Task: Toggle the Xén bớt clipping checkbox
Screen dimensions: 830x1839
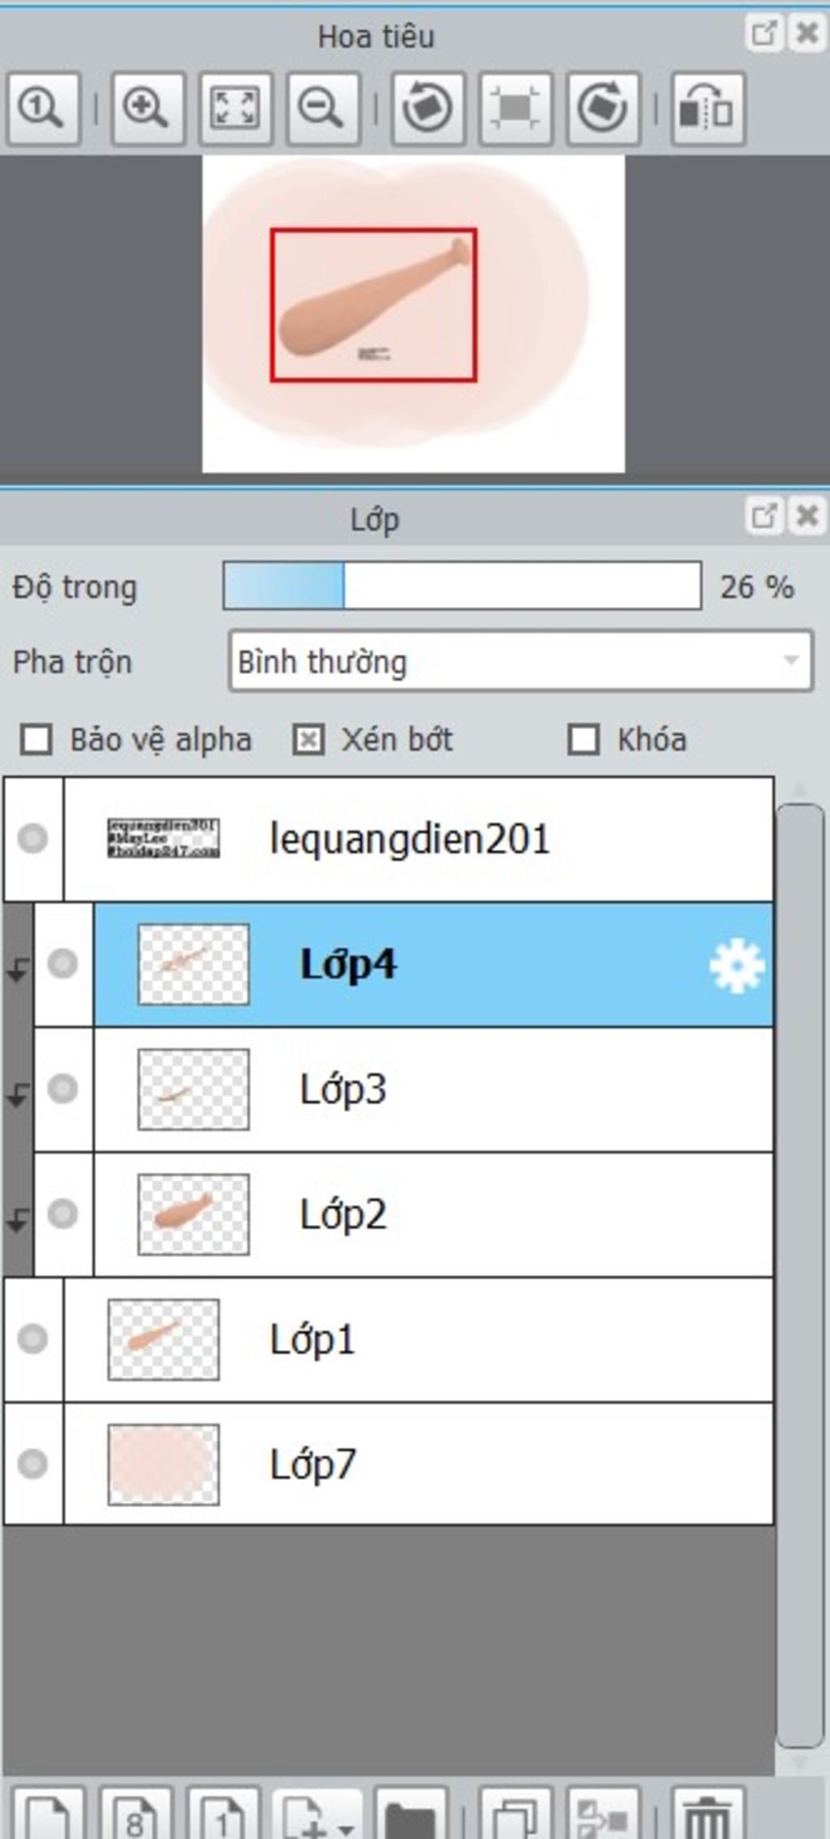Action: pyautogui.click(x=308, y=740)
